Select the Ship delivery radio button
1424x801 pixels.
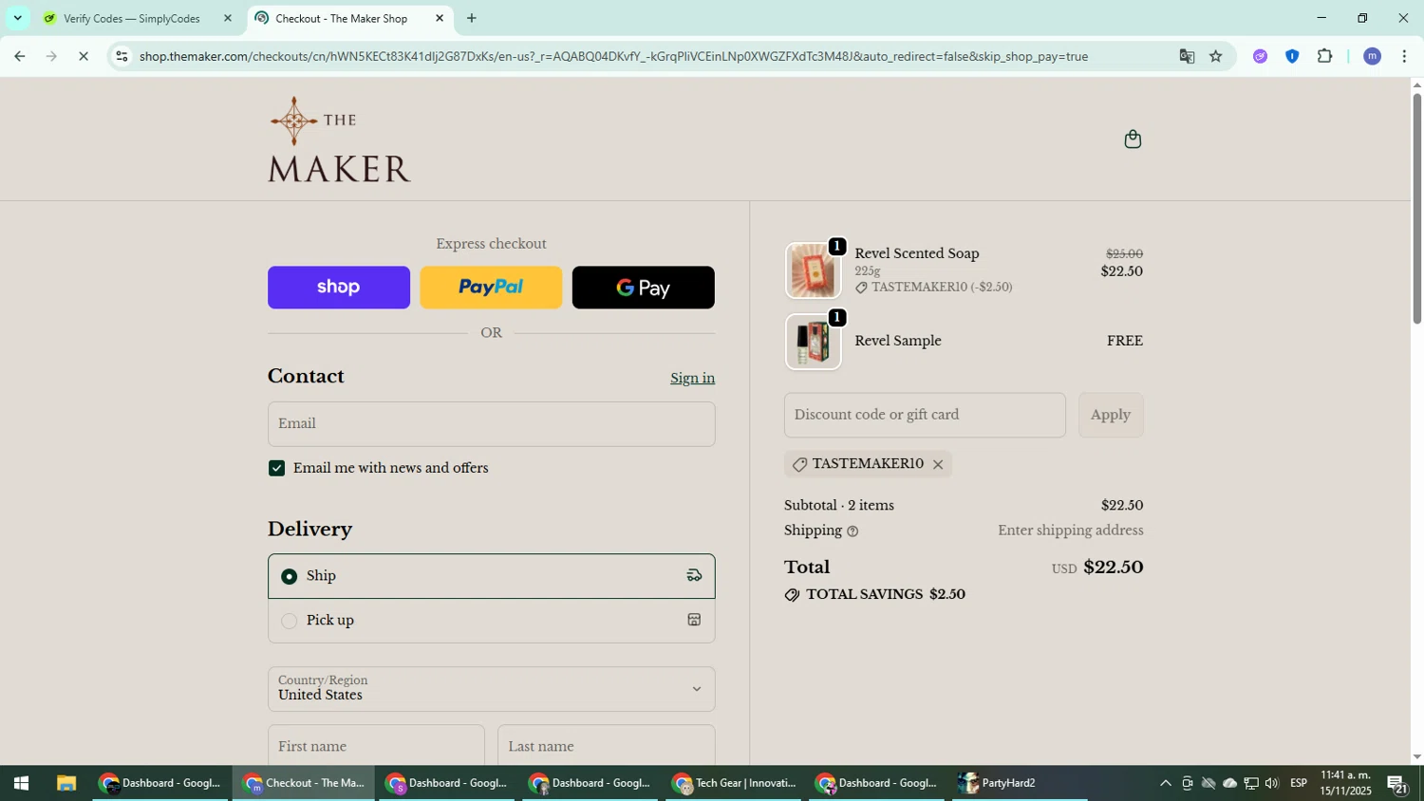(x=289, y=576)
